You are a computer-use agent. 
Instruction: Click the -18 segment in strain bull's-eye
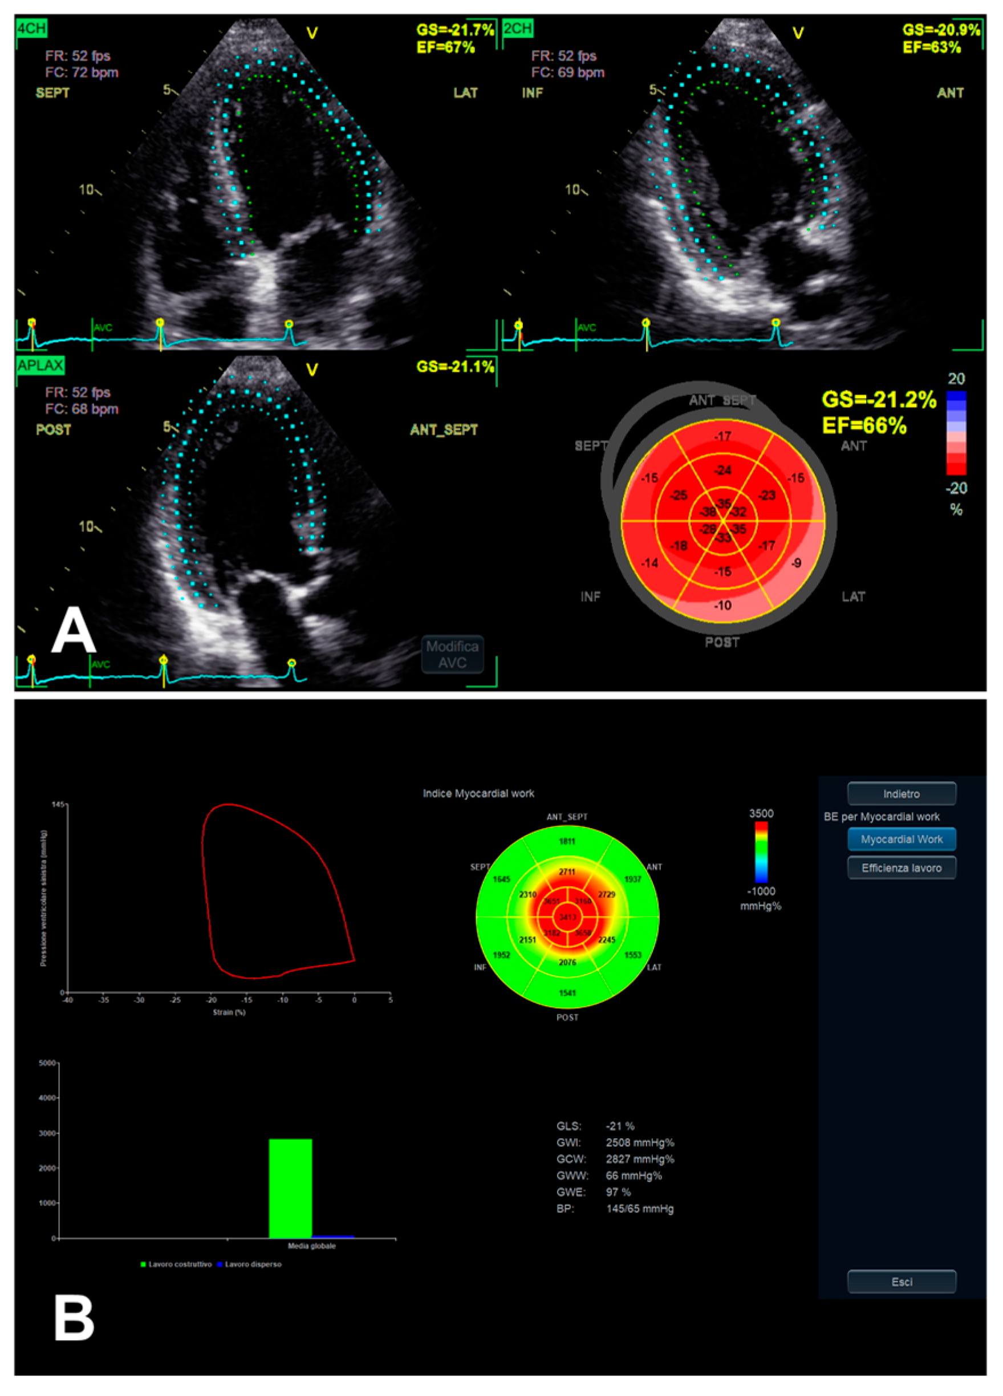[679, 546]
